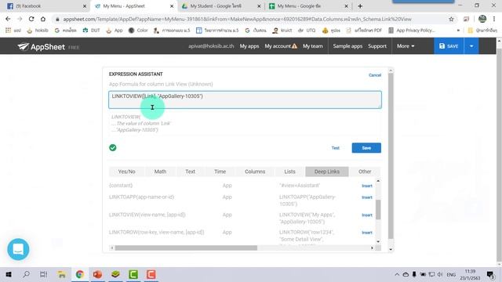502x282 pixels.
Task: Reload the page
Action: [x=31, y=19]
